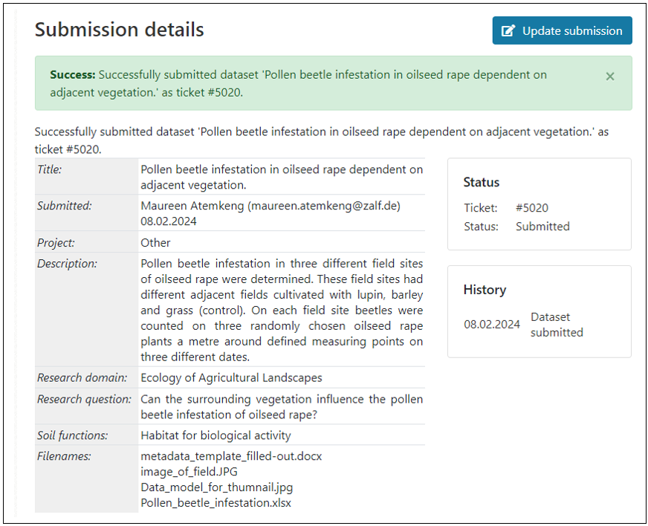The image size is (648, 526).
Task: Click the Description row label
Action: pyautogui.click(x=68, y=264)
